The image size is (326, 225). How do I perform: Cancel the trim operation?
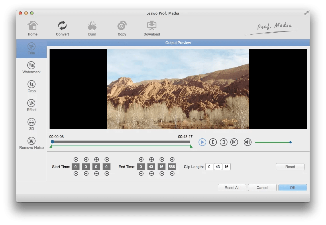[262, 187]
